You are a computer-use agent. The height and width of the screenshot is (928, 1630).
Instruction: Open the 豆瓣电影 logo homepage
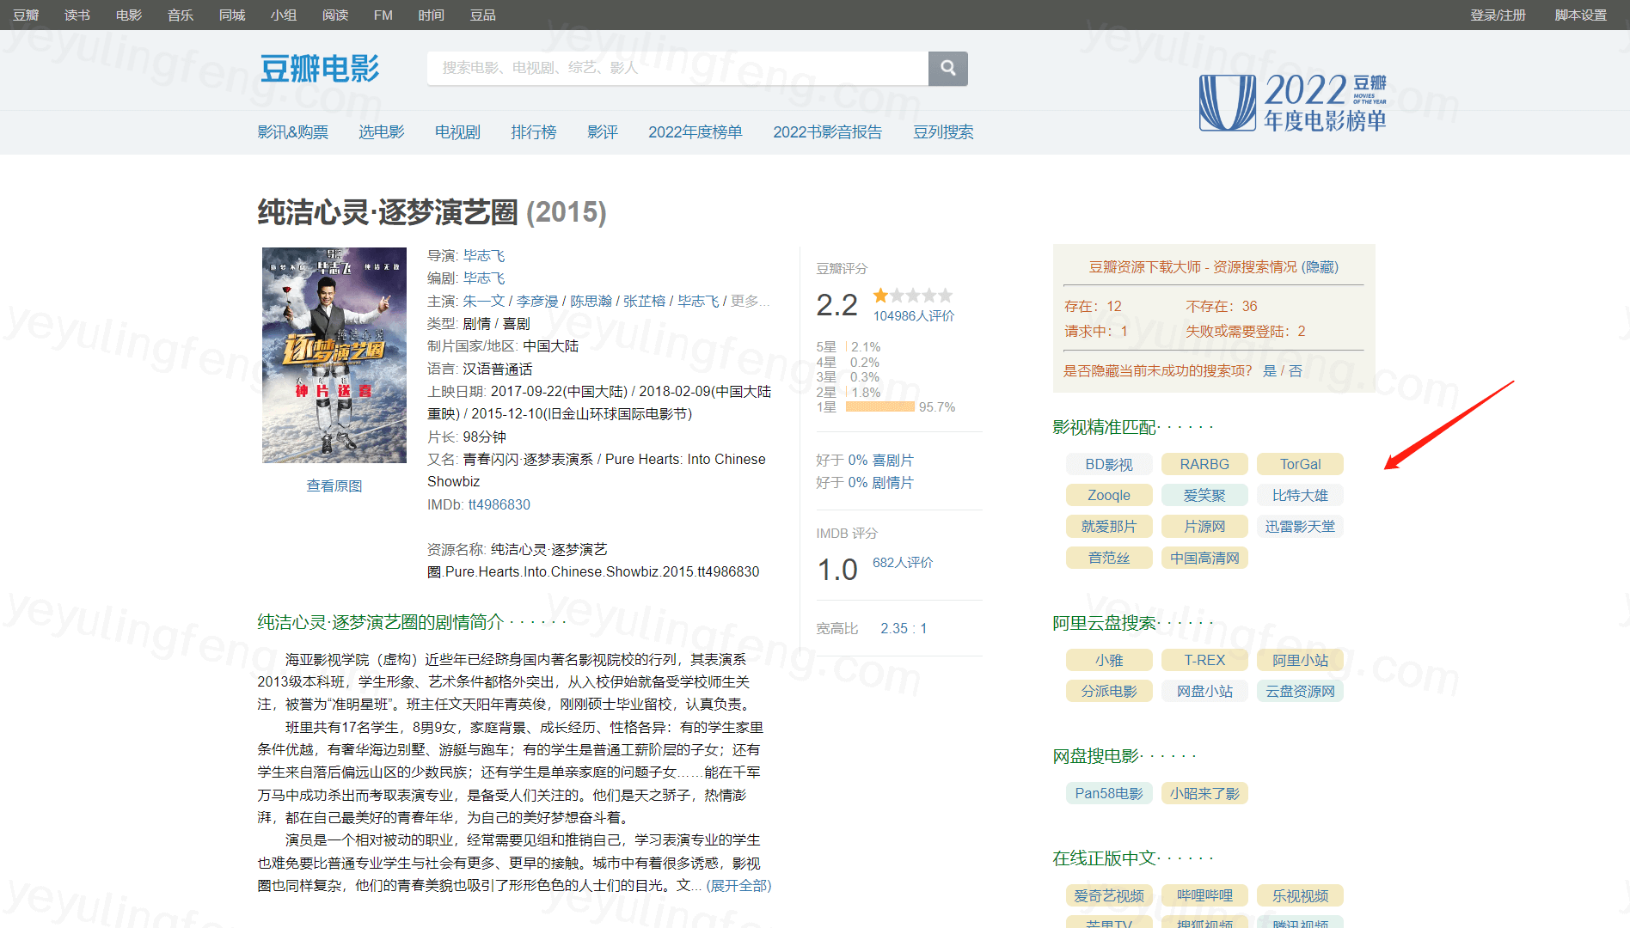[319, 69]
